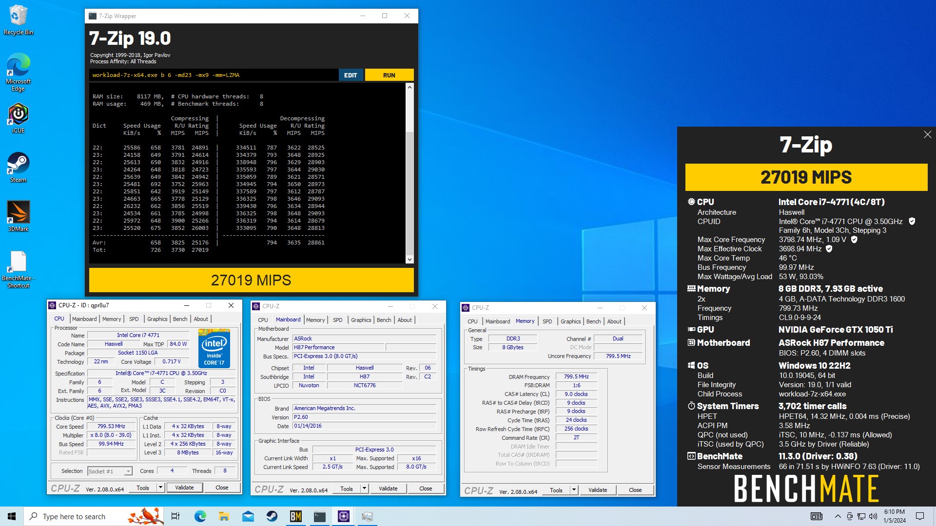Open the Socket #1 Selection dropdown in CPU-Z
This screenshot has width=936, height=526.
(x=110, y=471)
